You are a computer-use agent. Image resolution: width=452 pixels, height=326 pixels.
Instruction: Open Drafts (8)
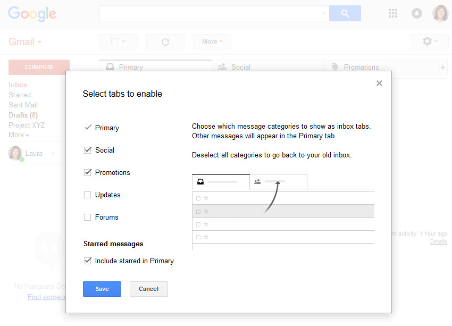point(23,115)
